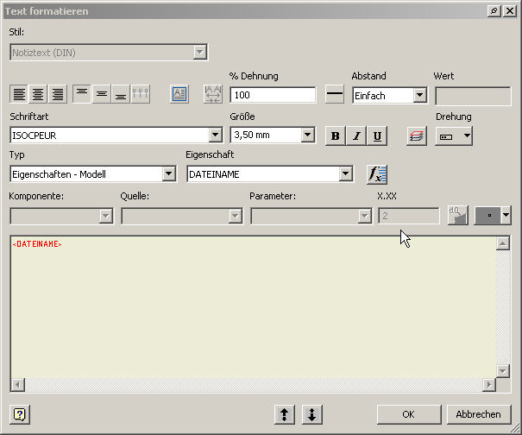Set vertical alignment to bottom
Viewport: 522px width, 435px height.
pos(121,94)
